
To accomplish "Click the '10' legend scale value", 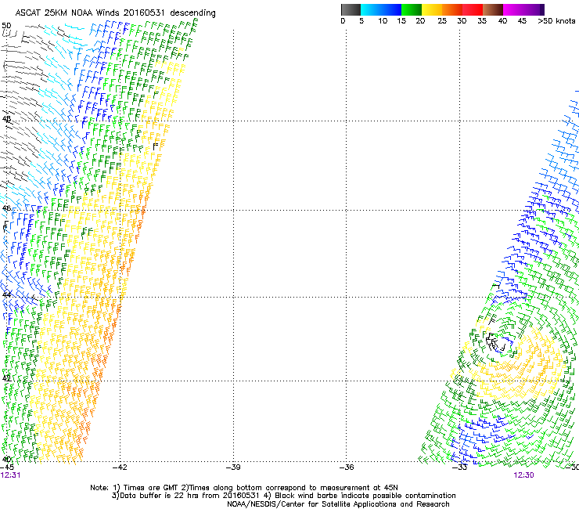I will pyautogui.click(x=383, y=21).
